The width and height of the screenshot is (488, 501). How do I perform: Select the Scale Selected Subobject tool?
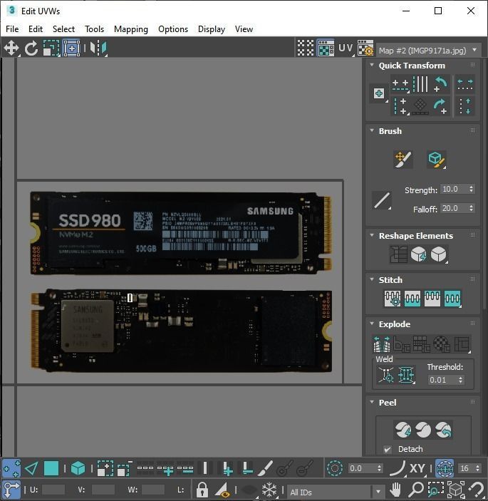(51, 48)
